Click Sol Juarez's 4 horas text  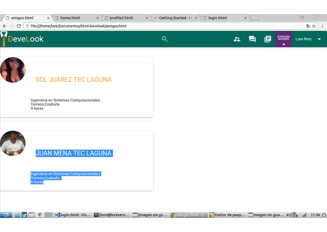(37, 108)
